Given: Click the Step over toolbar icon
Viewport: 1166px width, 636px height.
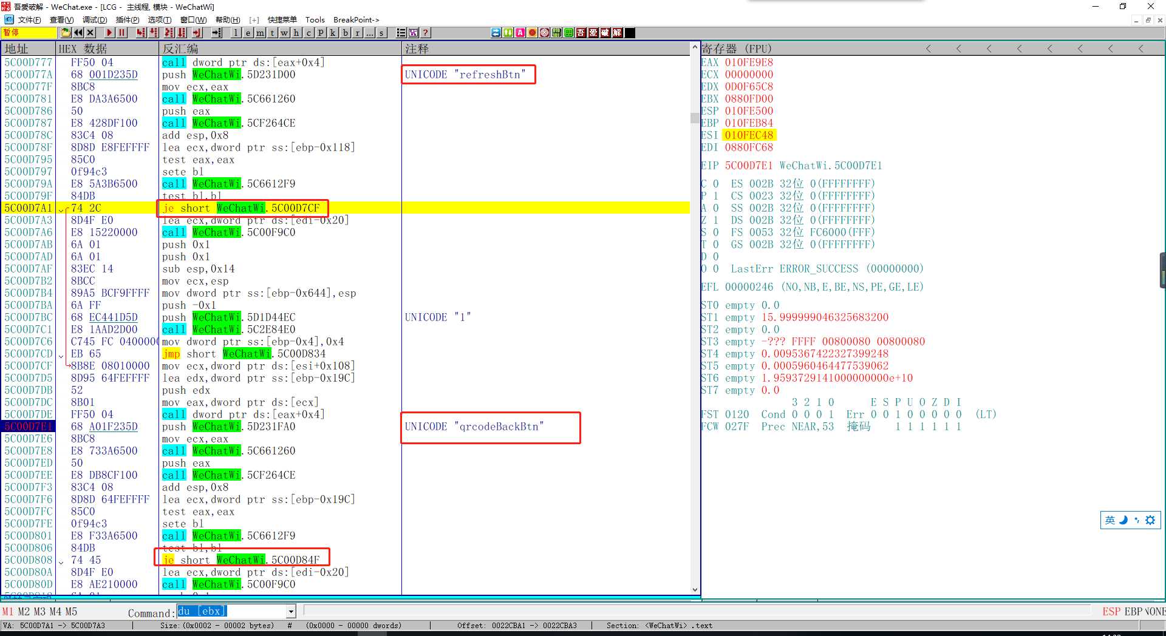Looking at the screenshot, I should pyautogui.click(x=154, y=33).
